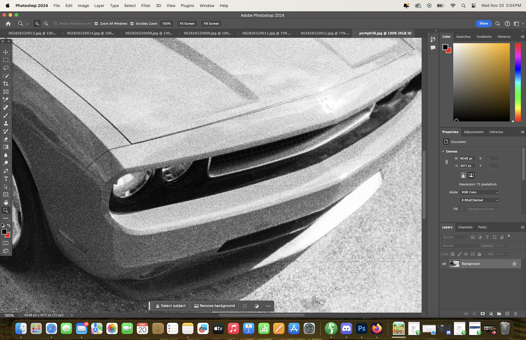The image size is (526, 340).
Task: Click the Remove background button
Action: coord(214,306)
